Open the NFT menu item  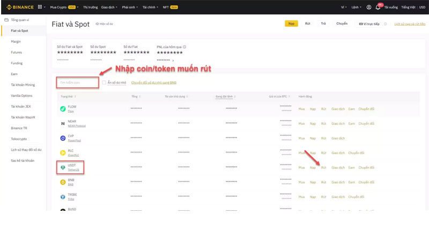click(x=170, y=7)
